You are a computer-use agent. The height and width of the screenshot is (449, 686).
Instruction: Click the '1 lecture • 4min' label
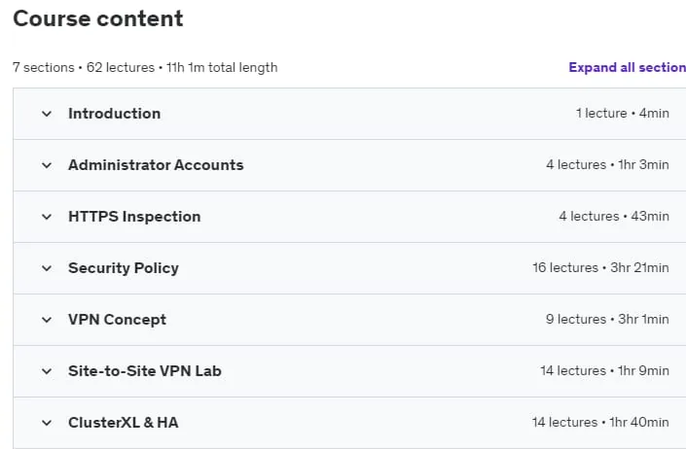pyautogui.click(x=623, y=113)
